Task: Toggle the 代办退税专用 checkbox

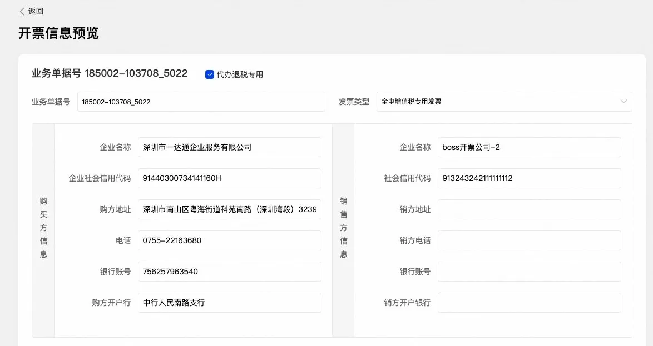Action: point(210,74)
